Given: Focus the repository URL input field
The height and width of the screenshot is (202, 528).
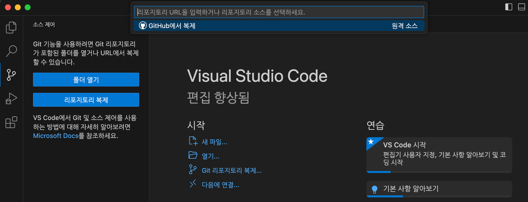Looking at the screenshot, I should coord(279,12).
